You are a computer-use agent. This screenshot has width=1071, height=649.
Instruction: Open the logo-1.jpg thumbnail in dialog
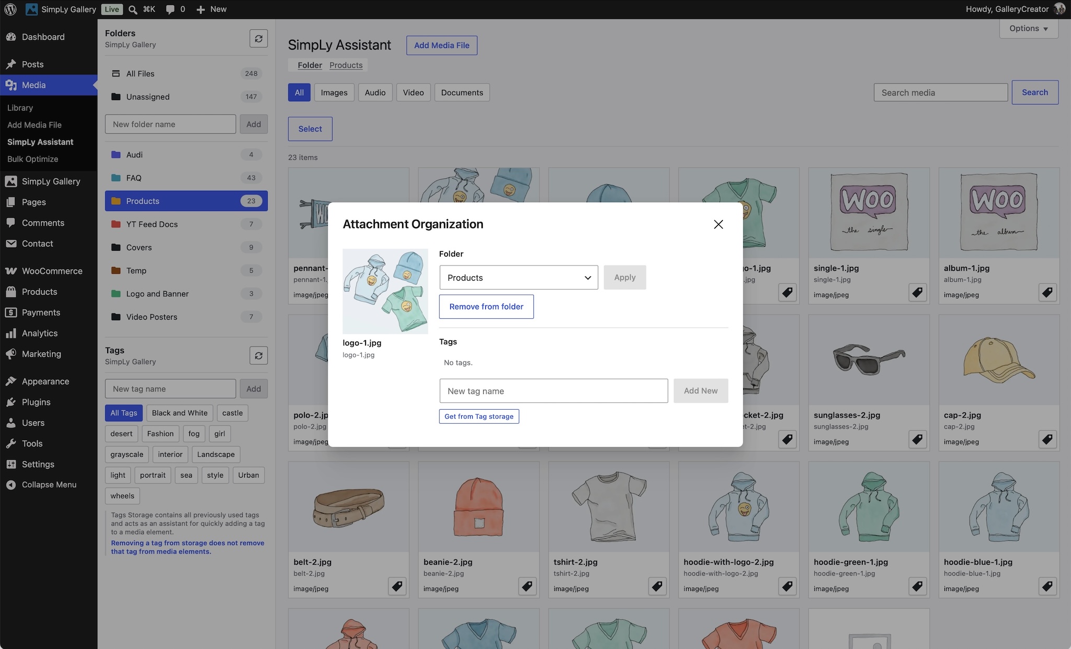[x=385, y=292]
